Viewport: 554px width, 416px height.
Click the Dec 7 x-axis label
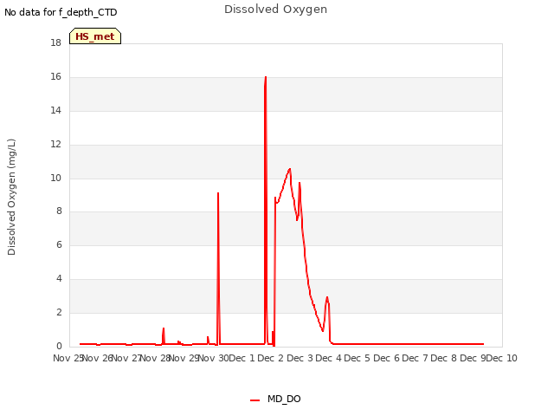415,358
